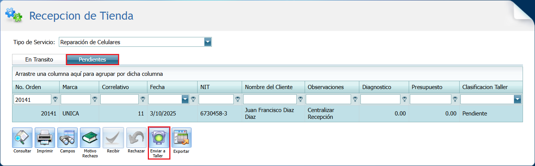Click the No. Orden filter field containing 20141

point(32,99)
